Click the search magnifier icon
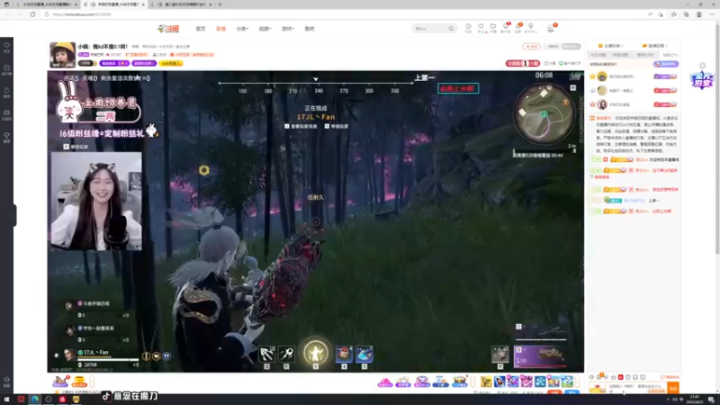Screen dimensions: 720x405 tap(452, 29)
